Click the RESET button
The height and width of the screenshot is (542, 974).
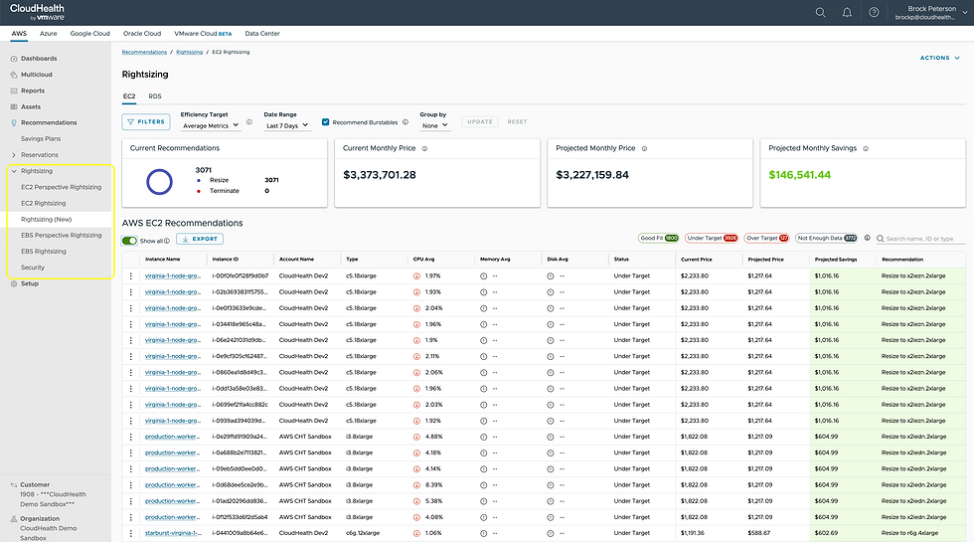click(x=517, y=121)
